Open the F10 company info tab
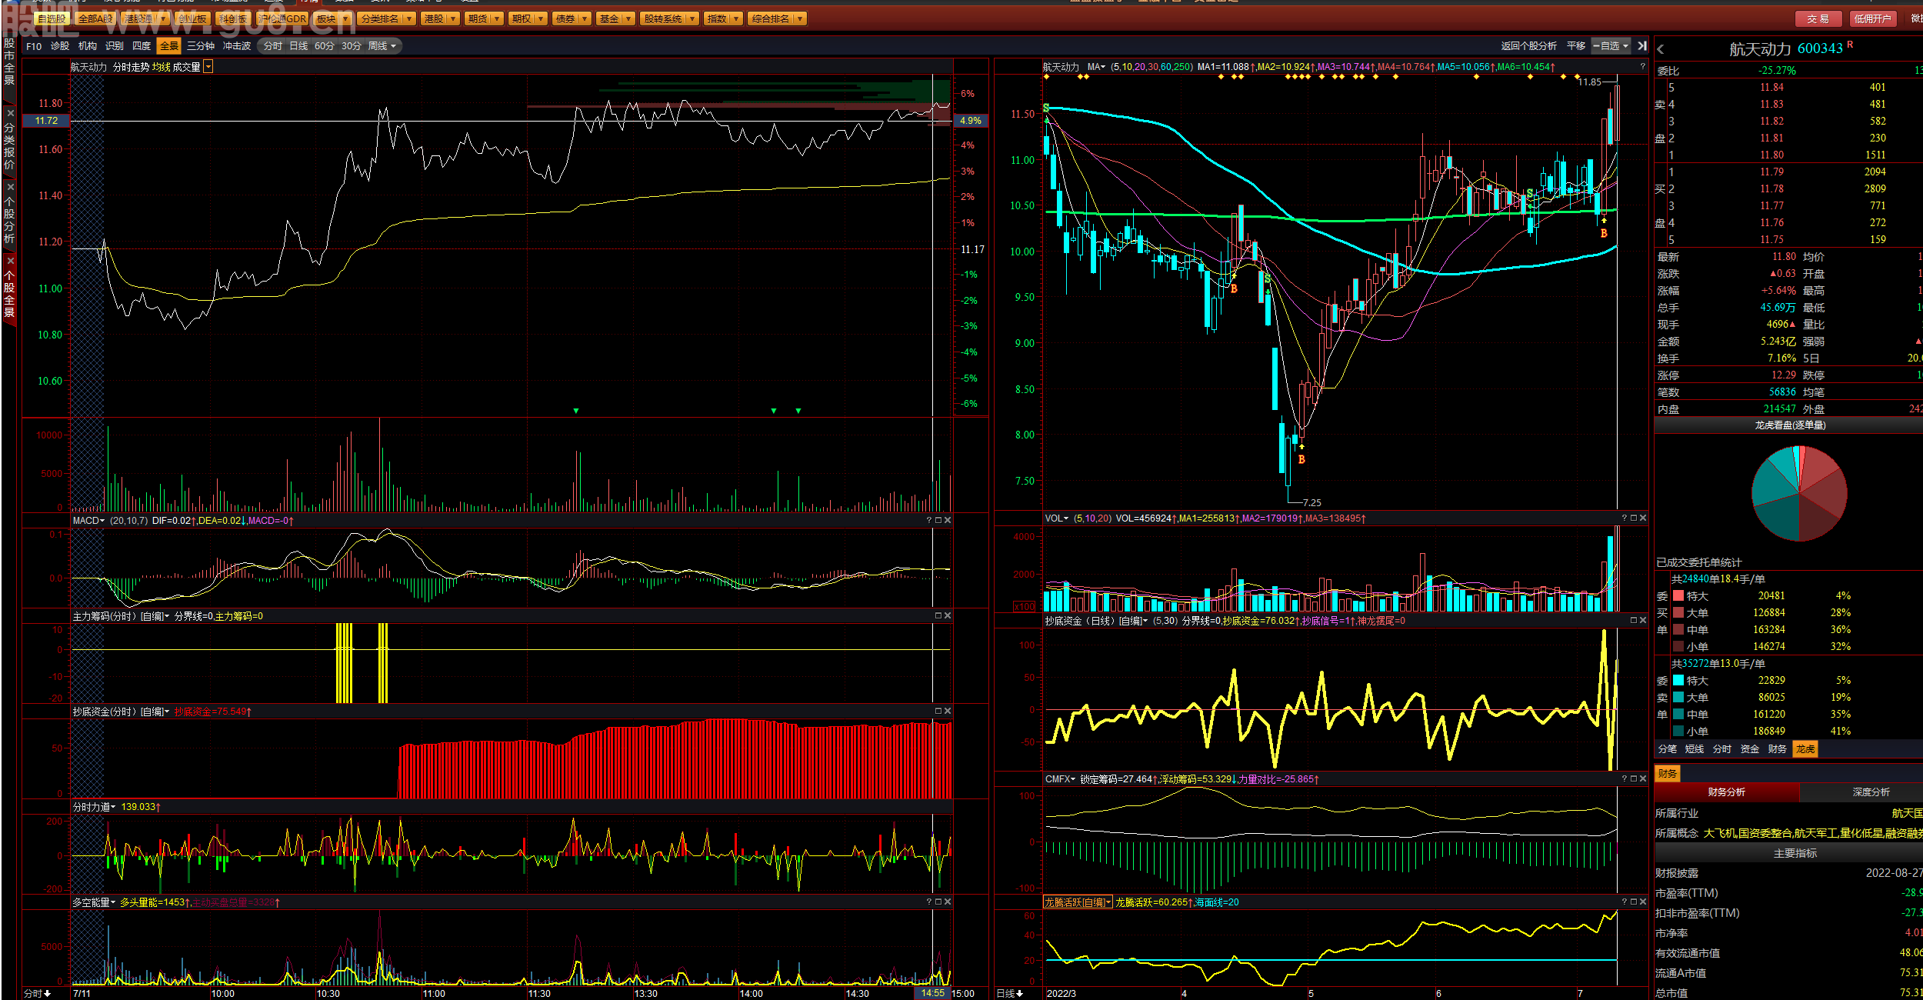The height and width of the screenshot is (1000, 1923). point(34,46)
